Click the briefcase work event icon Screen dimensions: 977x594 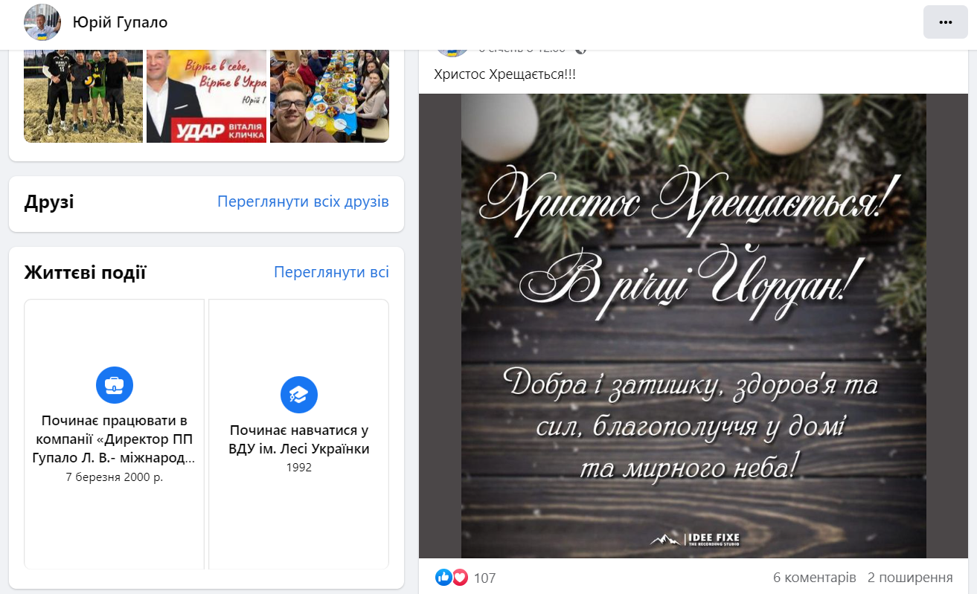[x=115, y=385]
